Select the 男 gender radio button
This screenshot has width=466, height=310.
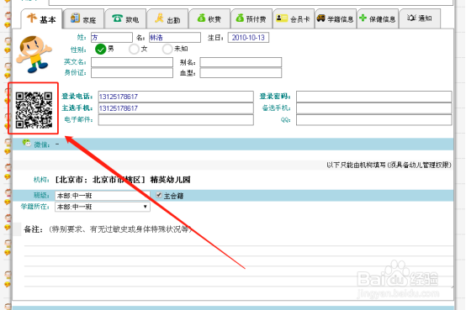point(100,49)
